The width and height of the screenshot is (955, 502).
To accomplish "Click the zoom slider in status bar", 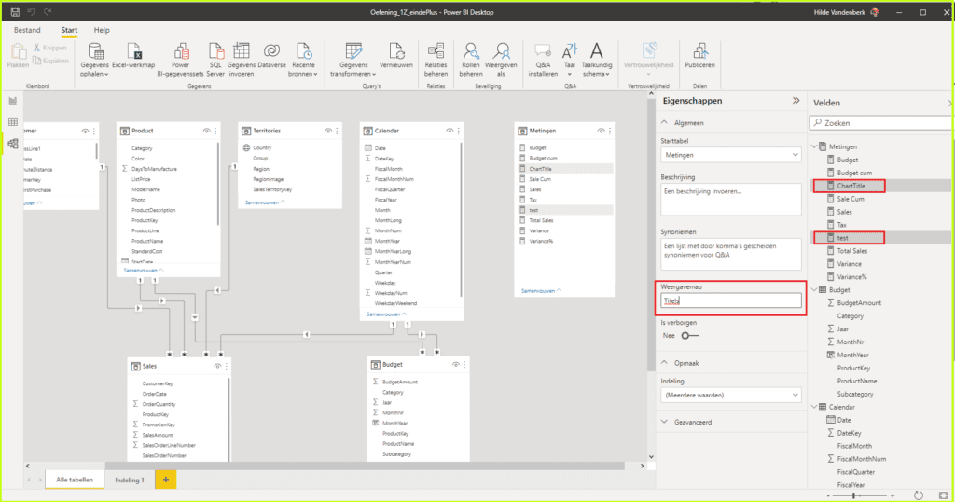I will pos(860,495).
